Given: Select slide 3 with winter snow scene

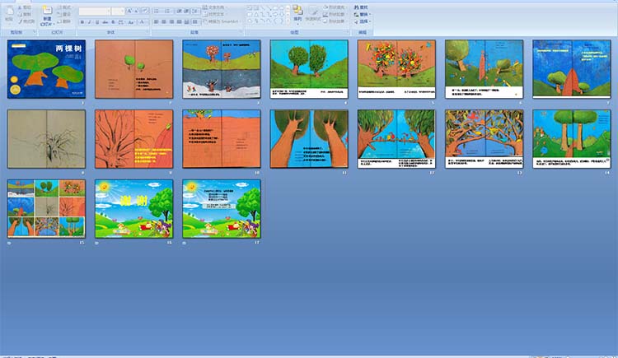Looking at the screenshot, I should tap(222, 69).
